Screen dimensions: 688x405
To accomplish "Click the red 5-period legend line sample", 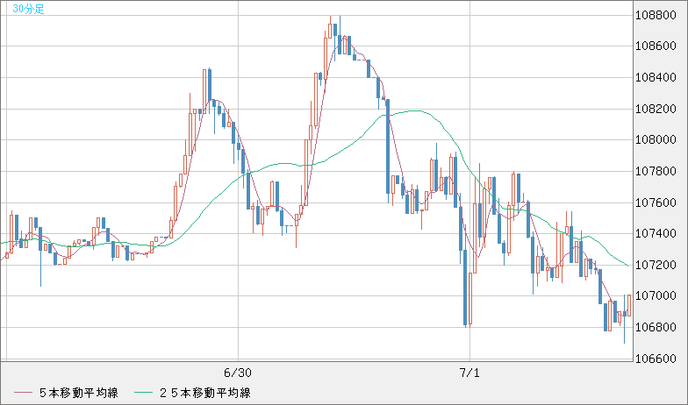I will click(x=23, y=393).
